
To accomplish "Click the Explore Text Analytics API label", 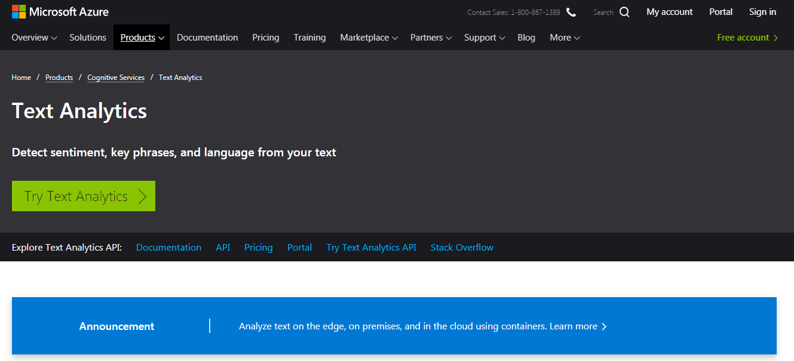I will click(x=67, y=248).
